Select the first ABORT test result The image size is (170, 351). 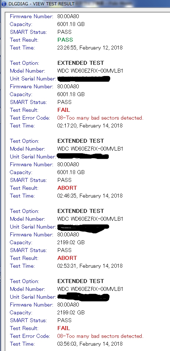67,188
